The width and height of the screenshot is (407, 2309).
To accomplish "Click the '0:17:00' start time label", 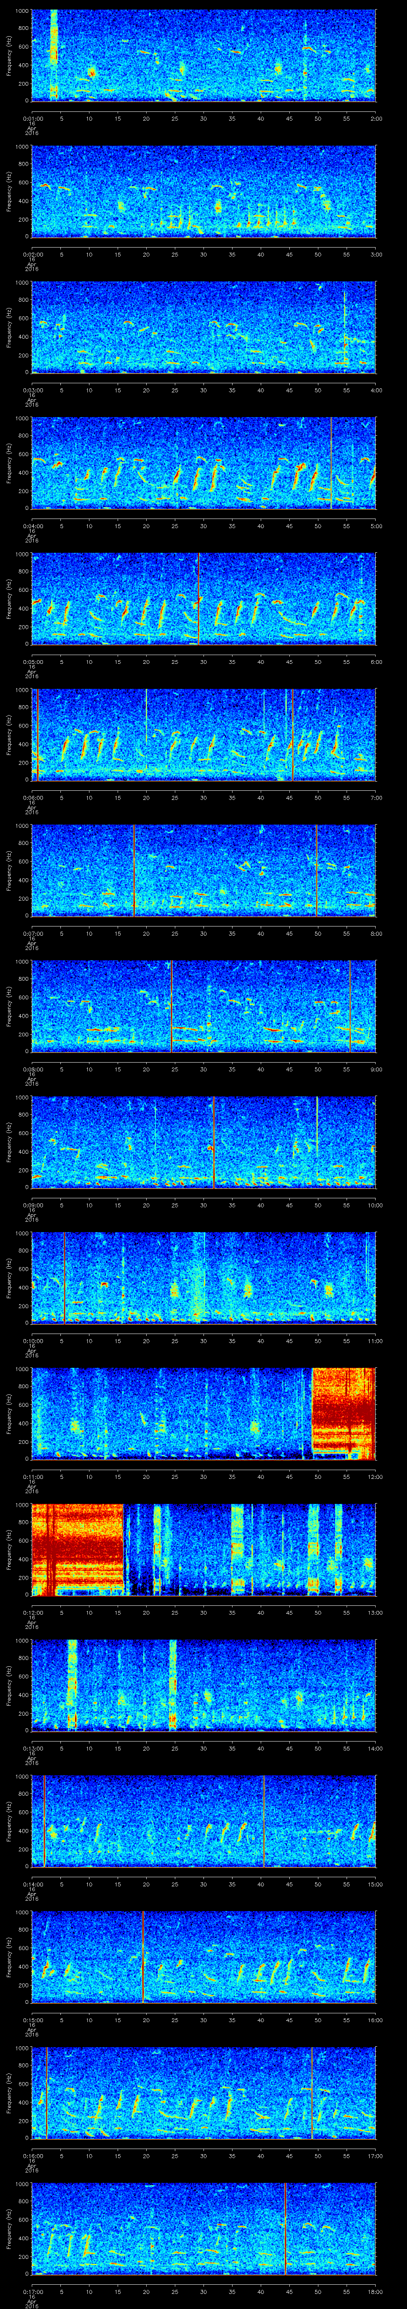I will (32, 2291).
